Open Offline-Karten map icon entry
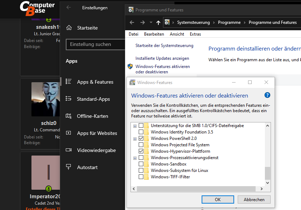This screenshot has width=301, height=210. point(69,116)
